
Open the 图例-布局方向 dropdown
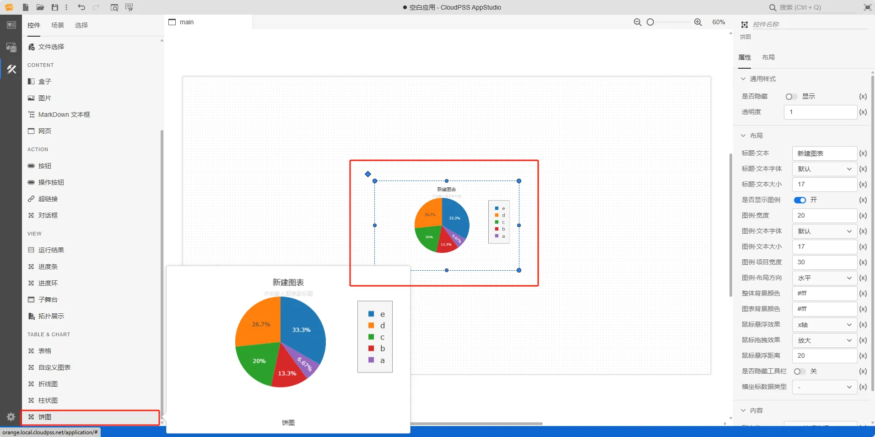[825, 278]
